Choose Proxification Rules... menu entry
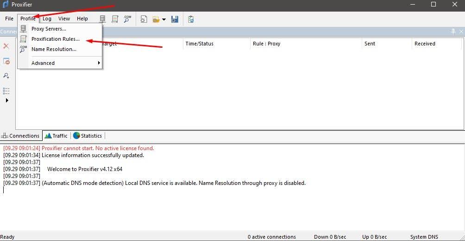The width and height of the screenshot is (465, 241). [60, 39]
